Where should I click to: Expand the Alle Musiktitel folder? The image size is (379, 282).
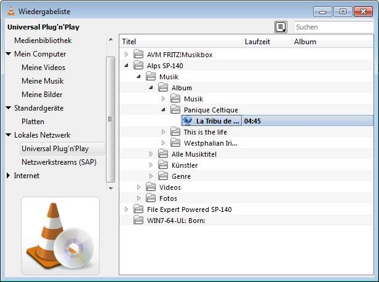151,154
